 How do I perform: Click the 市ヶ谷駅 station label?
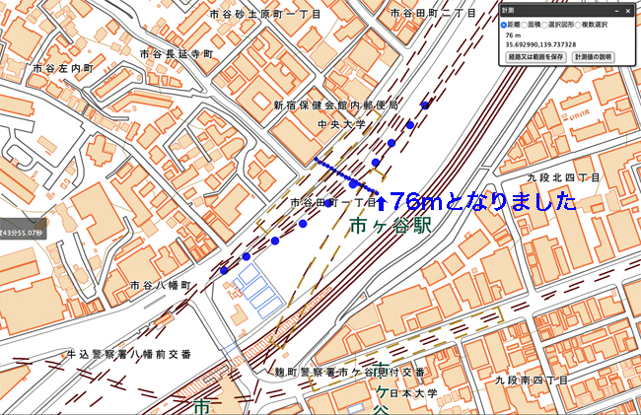pyautogui.click(x=392, y=226)
